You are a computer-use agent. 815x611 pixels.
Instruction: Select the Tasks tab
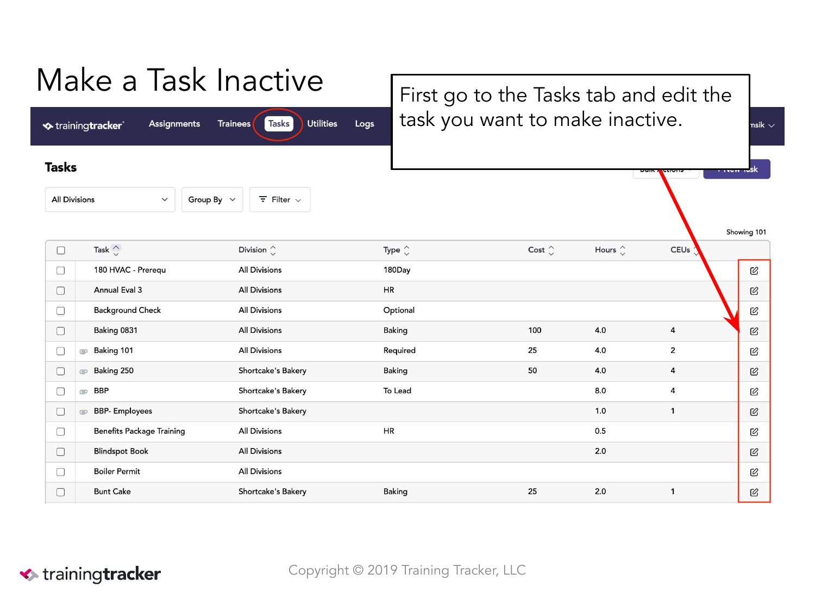[x=279, y=124]
